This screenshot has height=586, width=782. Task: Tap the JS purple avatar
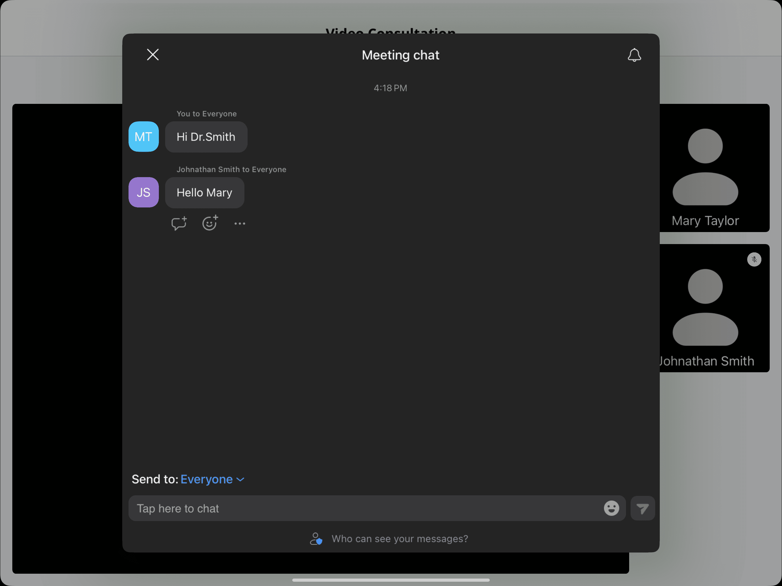tap(143, 192)
